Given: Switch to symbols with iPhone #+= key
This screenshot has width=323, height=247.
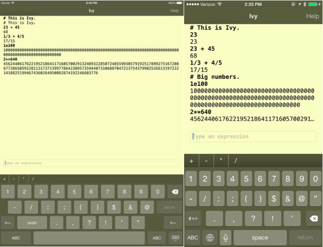Looking at the screenshot, I should (194, 218).
